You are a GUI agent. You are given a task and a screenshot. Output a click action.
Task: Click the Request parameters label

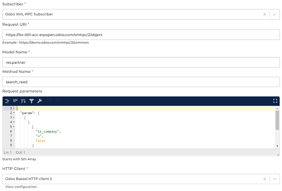click(x=22, y=91)
